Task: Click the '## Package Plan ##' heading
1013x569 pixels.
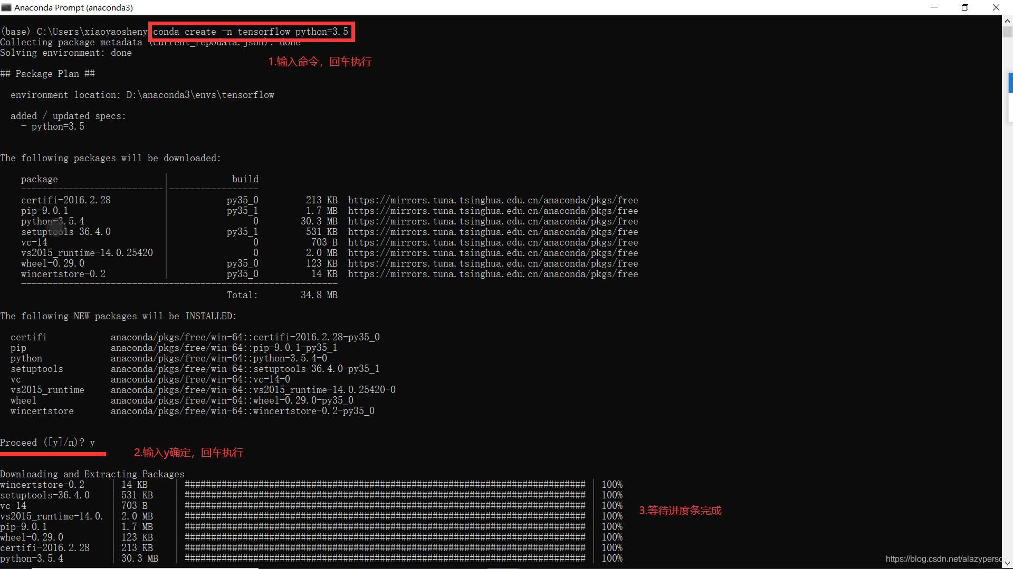Action: coord(47,74)
